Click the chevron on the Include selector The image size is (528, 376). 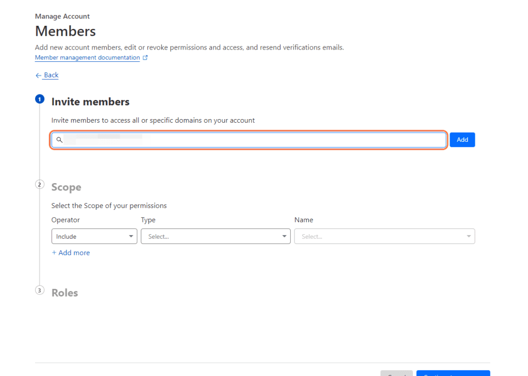[131, 236]
